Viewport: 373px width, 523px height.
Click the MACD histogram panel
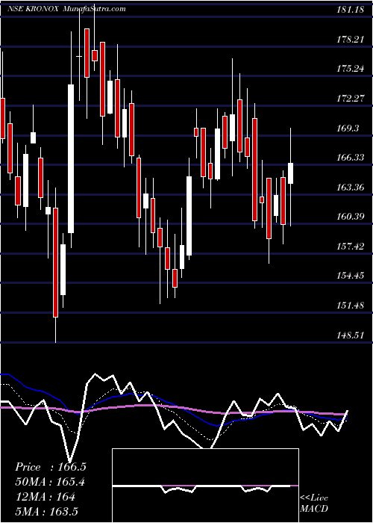pos(205,486)
